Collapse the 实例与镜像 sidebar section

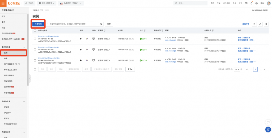(24, 47)
